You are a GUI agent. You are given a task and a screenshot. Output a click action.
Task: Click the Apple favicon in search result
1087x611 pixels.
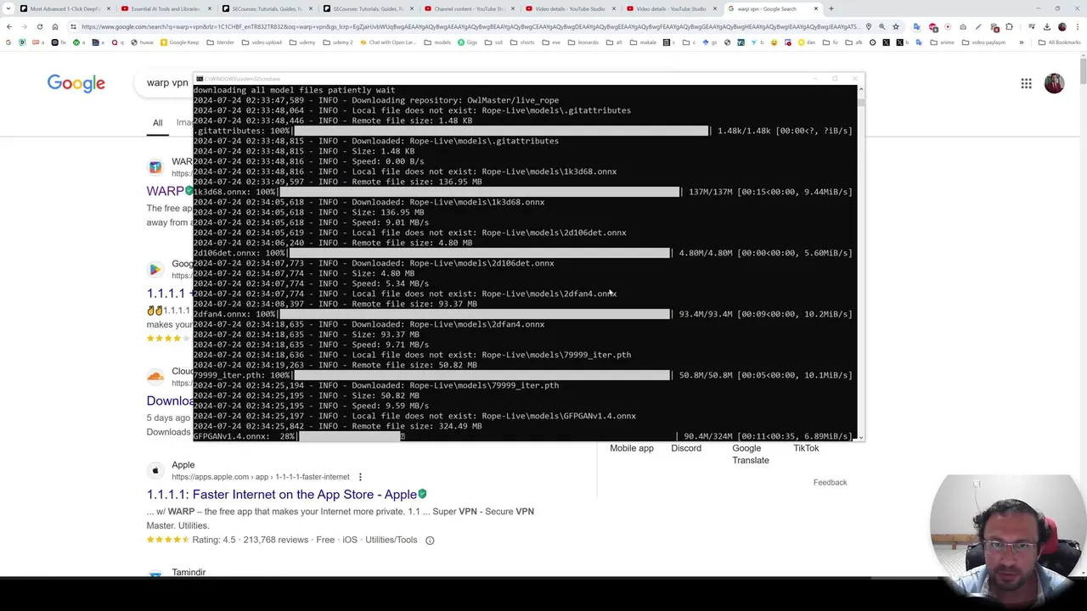(x=155, y=471)
